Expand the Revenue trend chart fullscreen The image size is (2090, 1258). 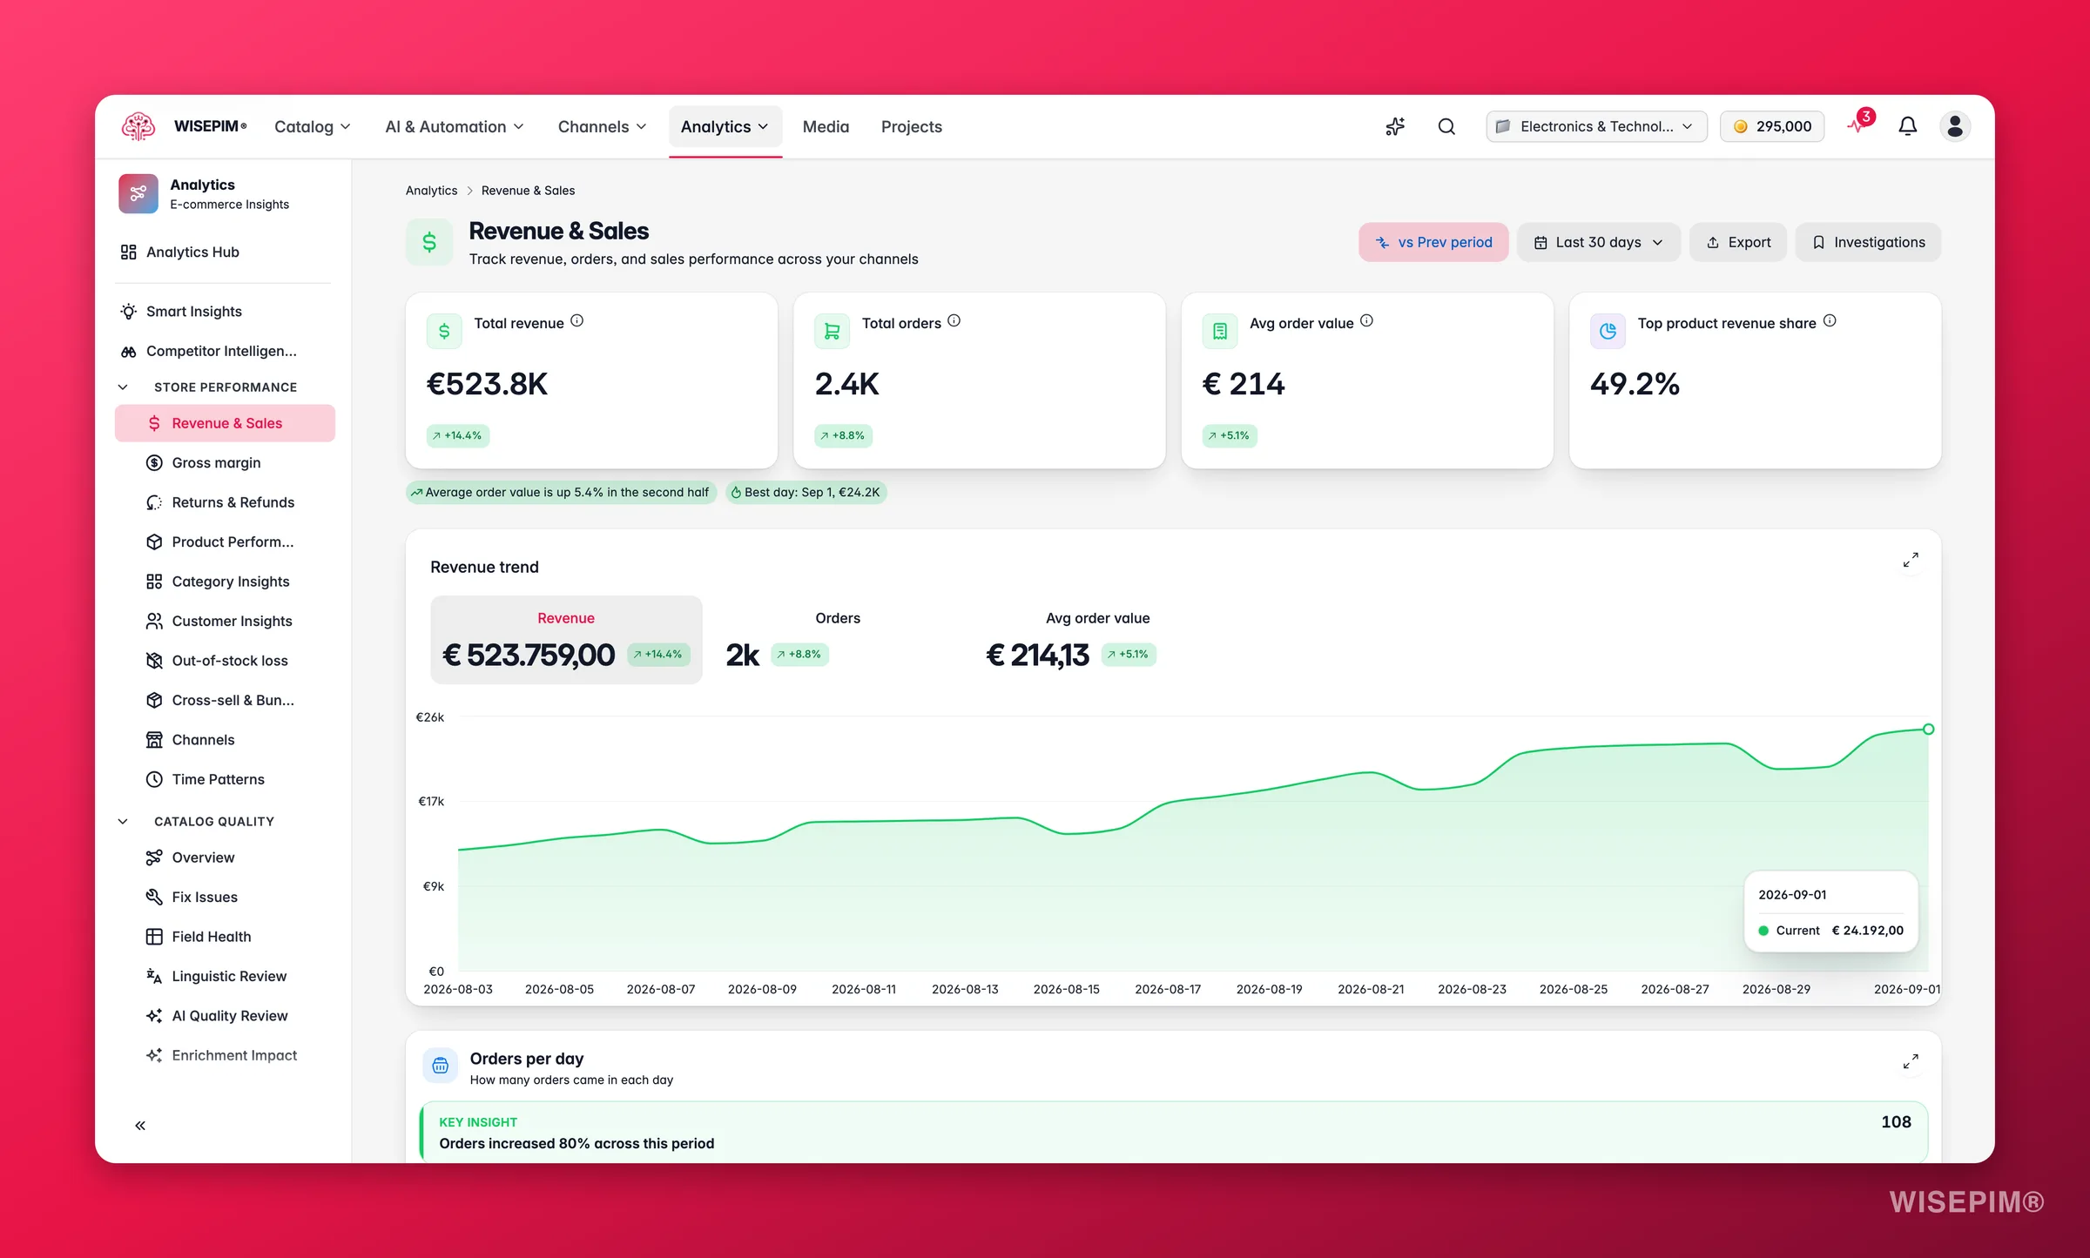1911,560
